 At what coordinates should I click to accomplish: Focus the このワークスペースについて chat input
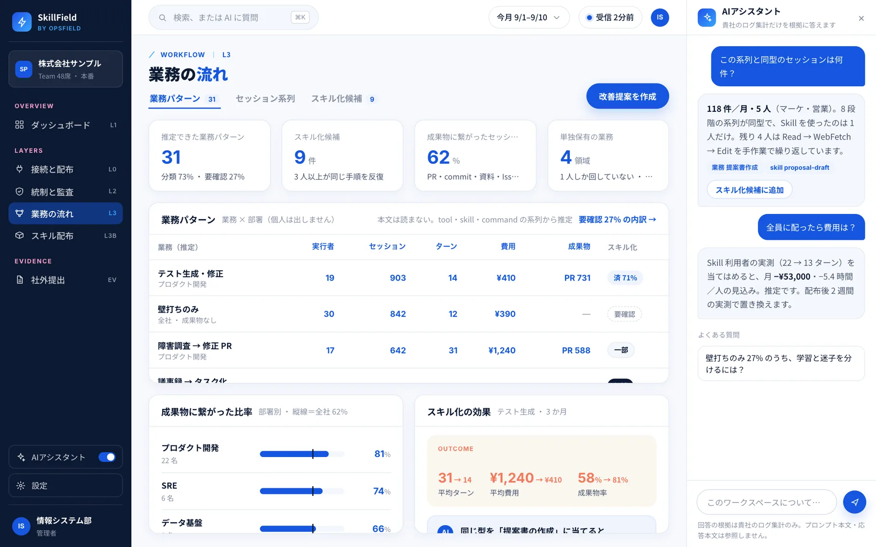[766, 502]
